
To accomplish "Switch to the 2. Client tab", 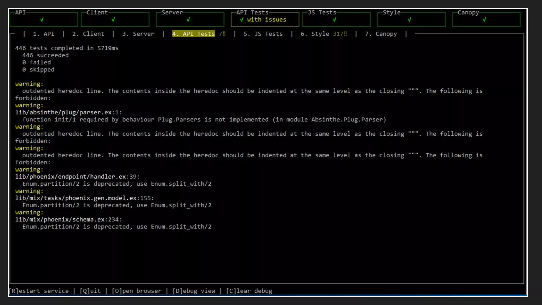I will click(88, 34).
